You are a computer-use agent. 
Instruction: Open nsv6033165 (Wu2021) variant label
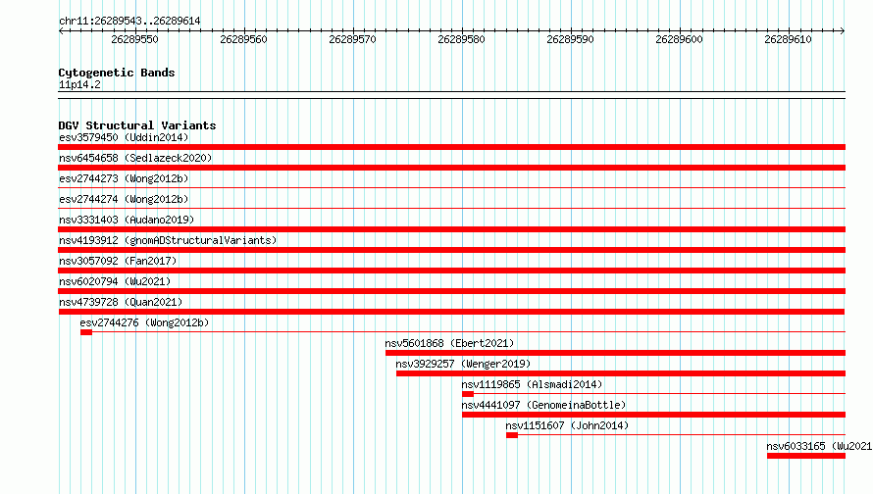coord(819,446)
